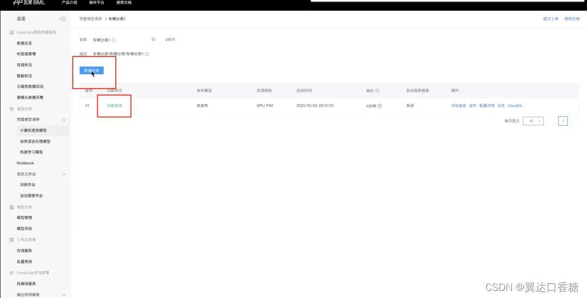Image resolution: width=587 pixels, height=298 pixels.
Task: Open 产品介绍 in the top navigation
Action: pos(69,3)
